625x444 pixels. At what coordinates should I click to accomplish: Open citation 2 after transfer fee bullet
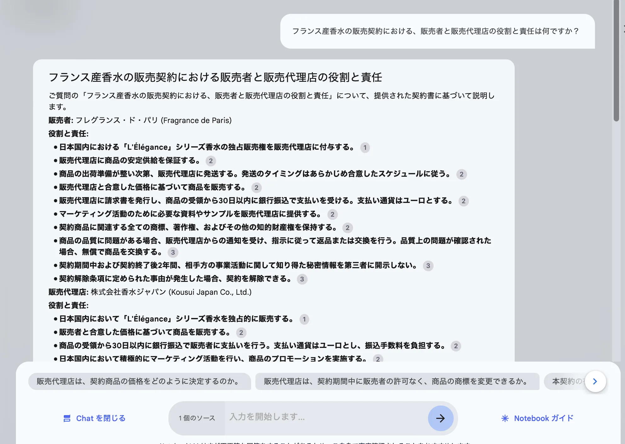click(456, 346)
